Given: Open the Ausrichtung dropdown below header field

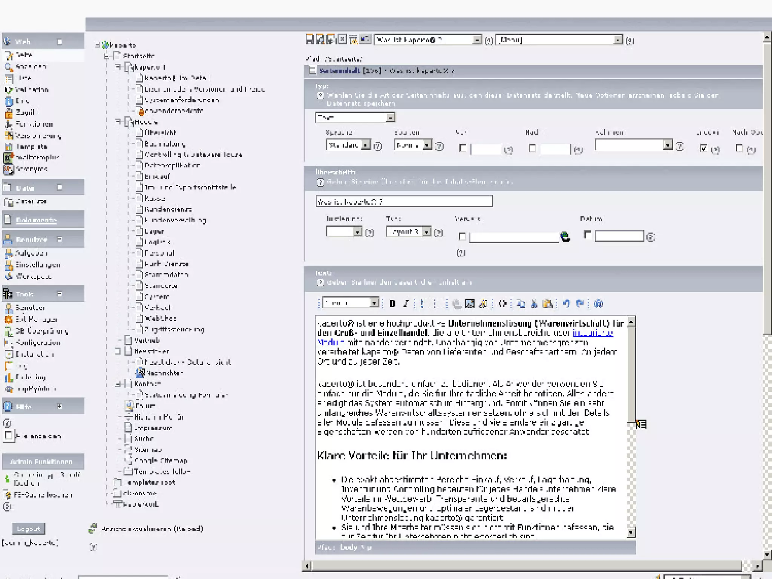Looking at the screenshot, I should coord(345,231).
